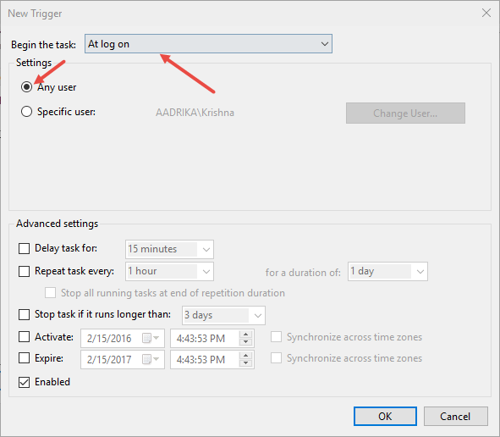
Task: Decrease Expire time with down spinner arrow
Action: (x=246, y=363)
